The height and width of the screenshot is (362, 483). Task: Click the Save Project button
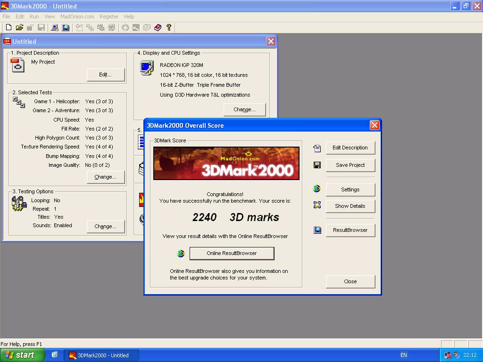[x=350, y=165]
